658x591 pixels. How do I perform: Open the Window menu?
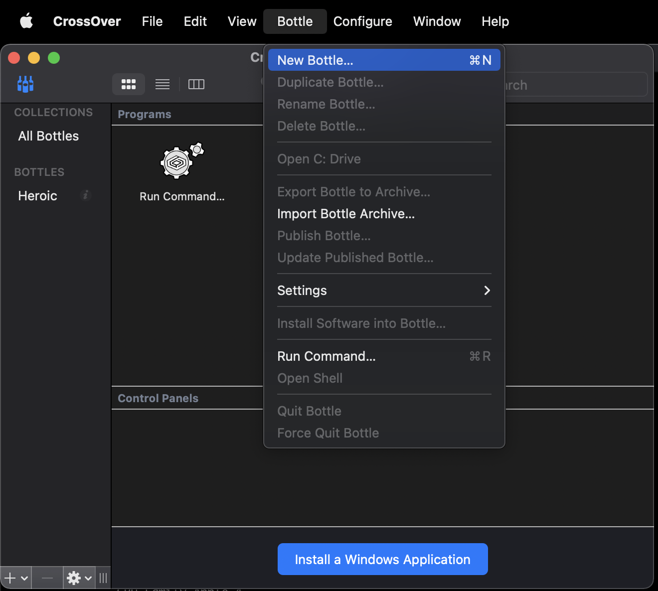coord(437,21)
